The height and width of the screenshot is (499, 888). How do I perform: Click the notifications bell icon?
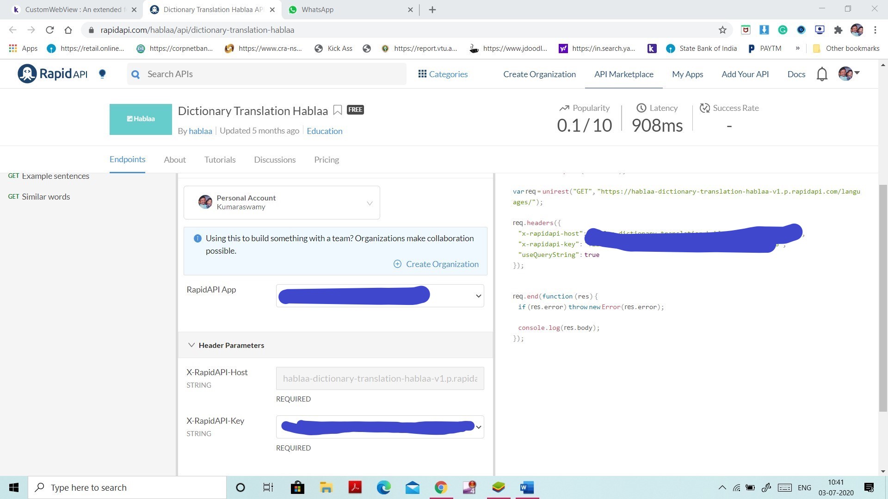click(x=822, y=74)
